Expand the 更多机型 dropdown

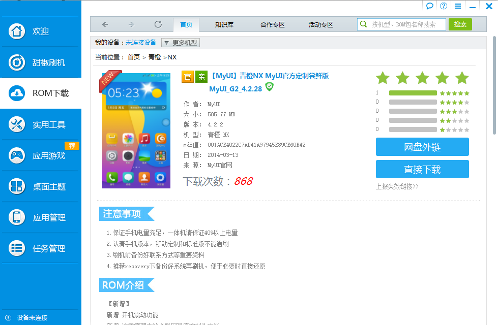(x=181, y=43)
